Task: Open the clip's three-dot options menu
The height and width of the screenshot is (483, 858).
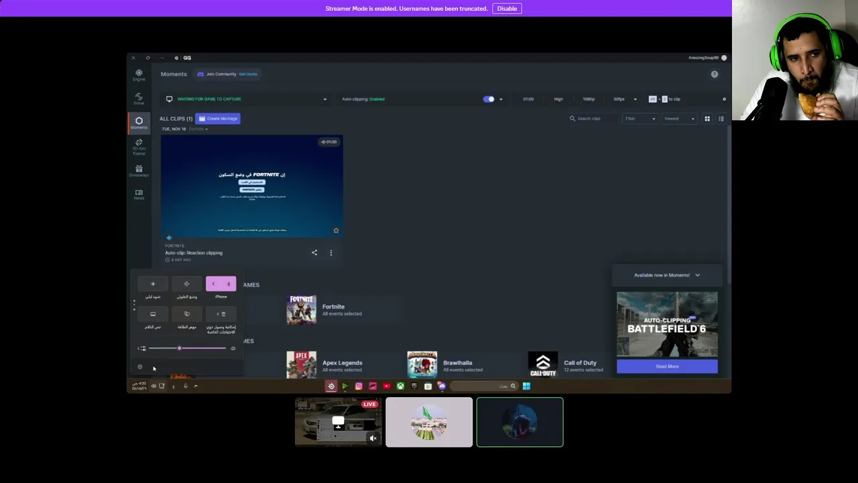Action: [x=330, y=253]
